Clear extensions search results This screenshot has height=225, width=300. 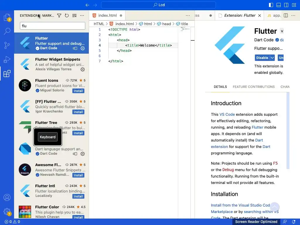[74, 16]
